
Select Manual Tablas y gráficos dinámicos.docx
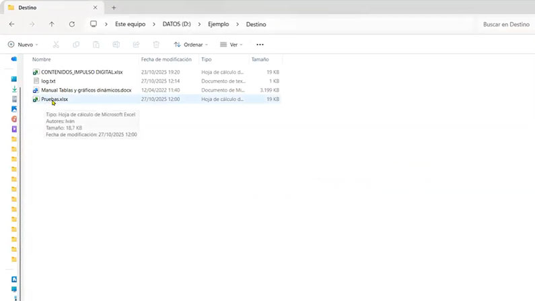click(x=86, y=90)
